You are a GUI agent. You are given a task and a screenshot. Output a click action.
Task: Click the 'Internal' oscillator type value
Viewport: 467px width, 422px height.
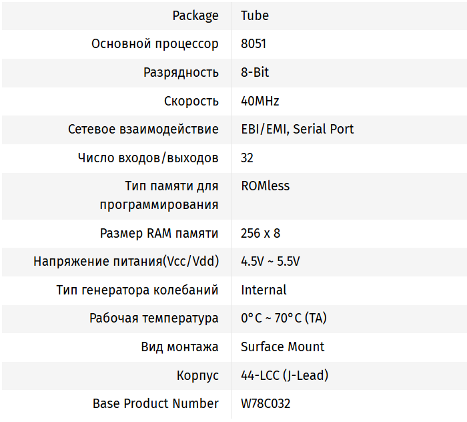264,290
